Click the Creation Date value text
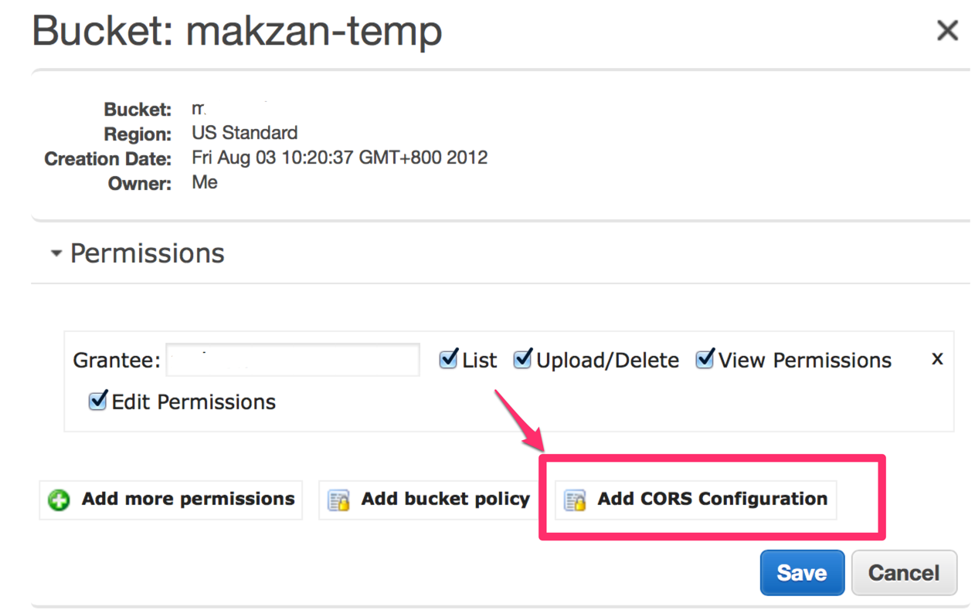Screen dimensions: 975x610 (x=340, y=158)
